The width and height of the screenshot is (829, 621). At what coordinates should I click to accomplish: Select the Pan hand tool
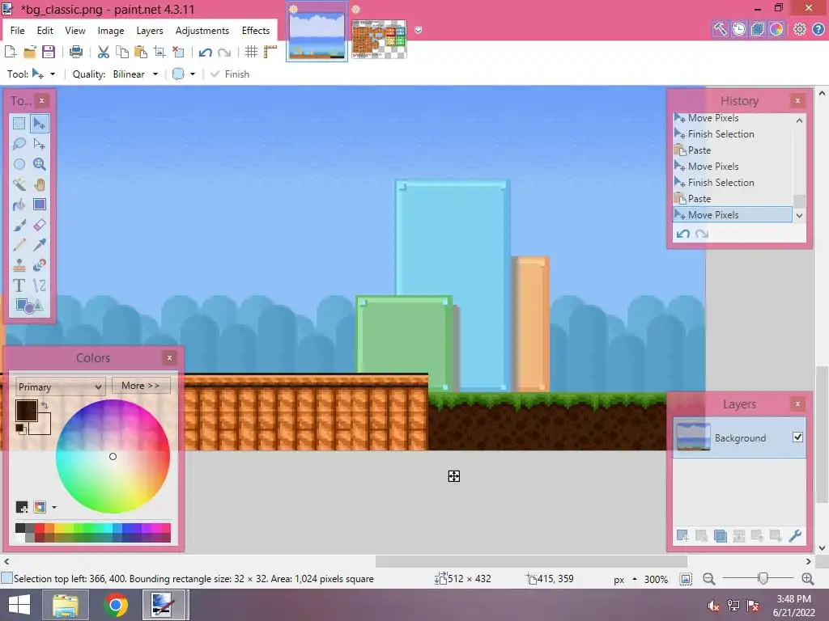pos(39,184)
